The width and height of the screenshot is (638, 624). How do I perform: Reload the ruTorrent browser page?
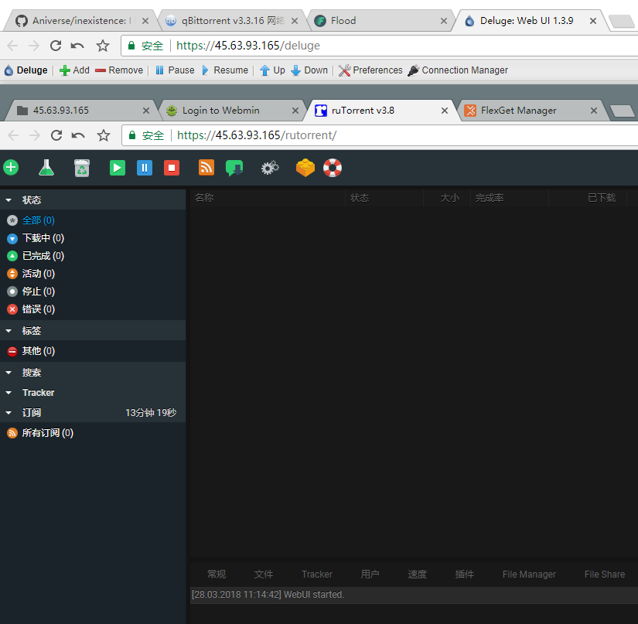pyautogui.click(x=56, y=135)
